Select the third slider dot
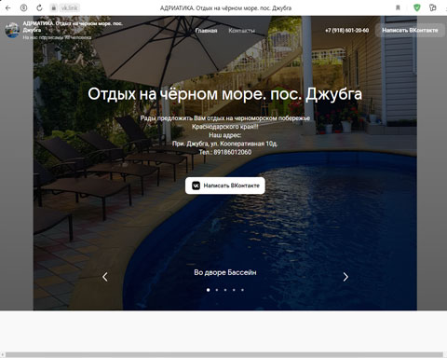The height and width of the screenshot is (358, 447). click(x=225, y=290)
